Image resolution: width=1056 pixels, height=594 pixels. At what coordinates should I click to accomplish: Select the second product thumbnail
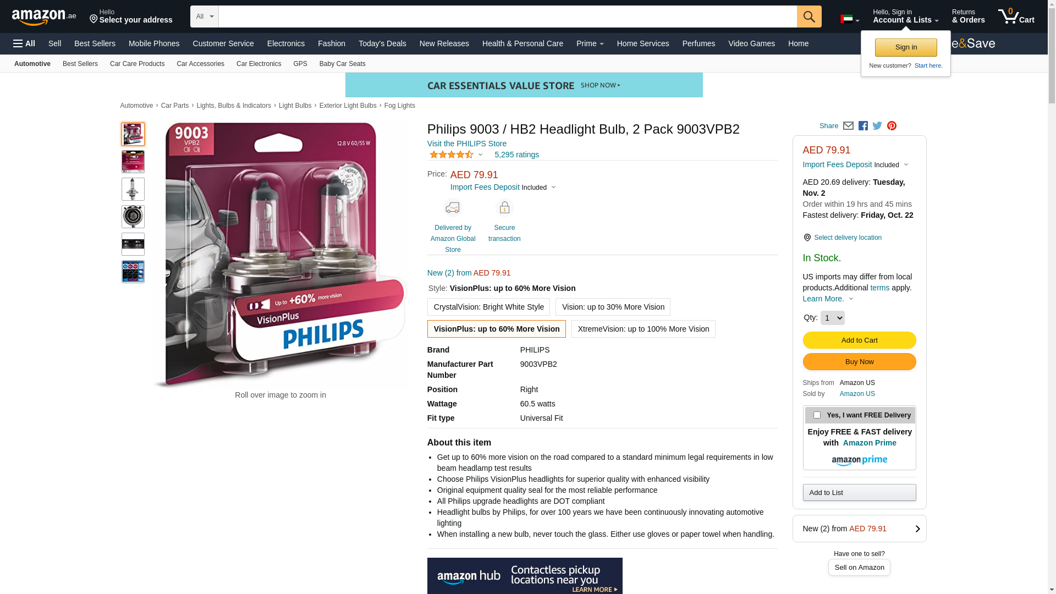tap(133, 162)
